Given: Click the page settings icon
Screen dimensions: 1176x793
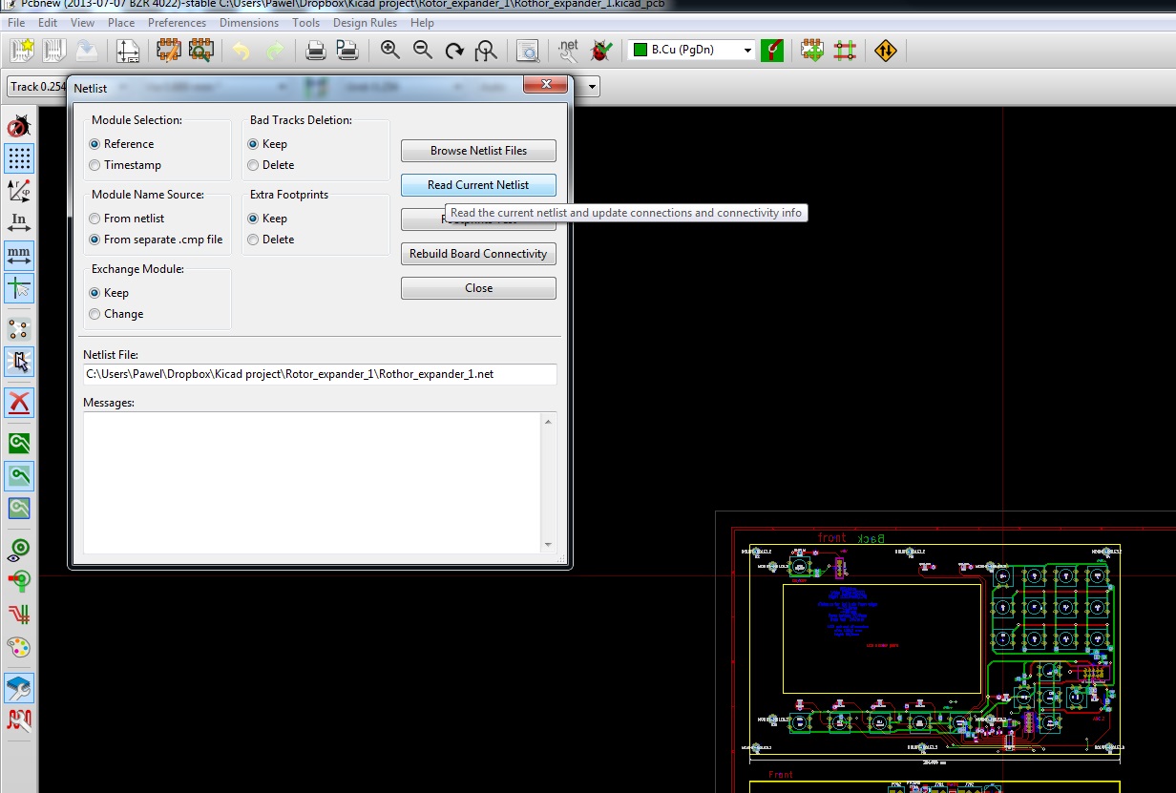Looking at the screenshot, I should tap(127, 51).
